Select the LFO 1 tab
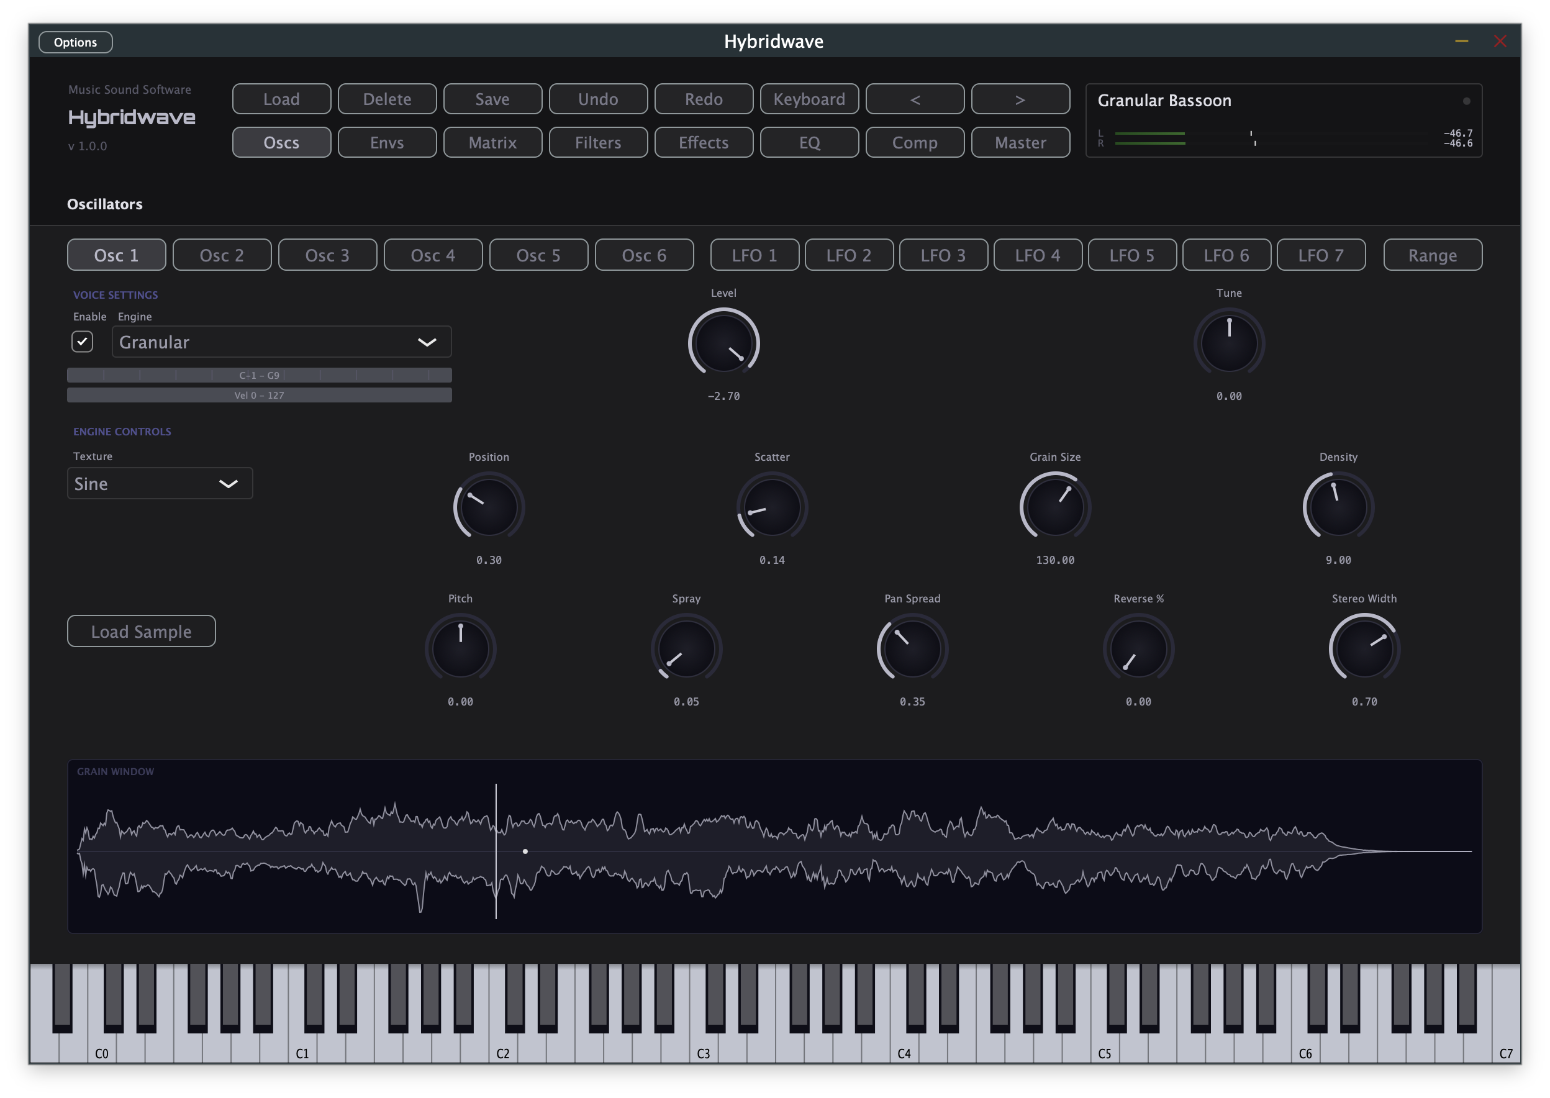Viewport: 1550px width, 1098px height. point(754,255)
